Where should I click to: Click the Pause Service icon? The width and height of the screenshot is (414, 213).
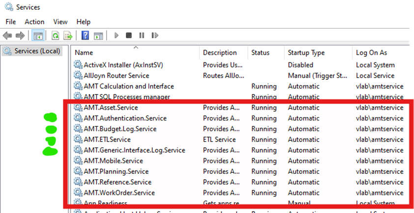(142, 35)
